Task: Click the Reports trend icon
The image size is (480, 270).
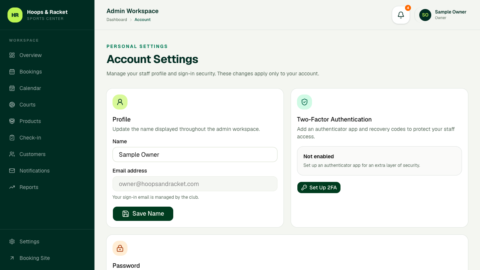Action: 12,187
